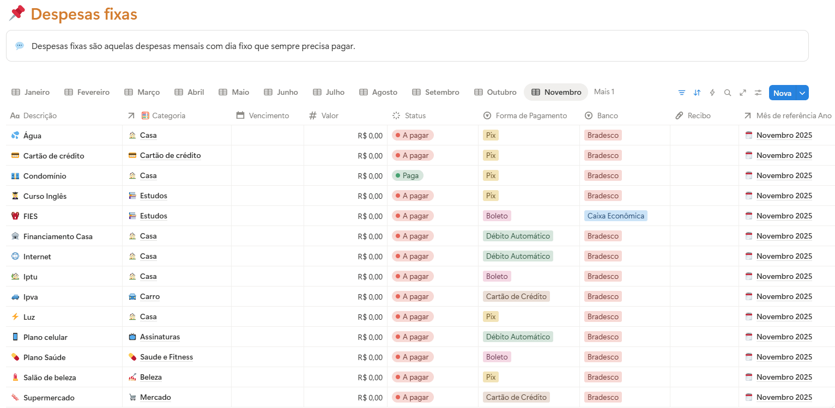Click the sort arrows icon
This screenshot has width=835, height=408.
697,93
